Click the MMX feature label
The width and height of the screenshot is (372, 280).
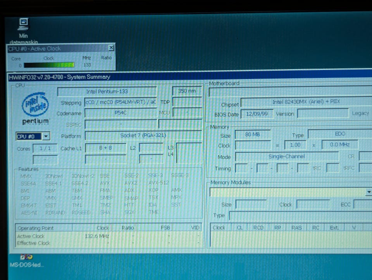(26, 176)
